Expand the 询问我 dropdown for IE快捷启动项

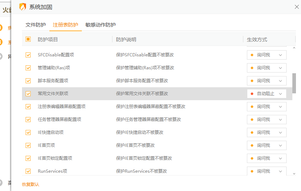click(x=267, y=132)
